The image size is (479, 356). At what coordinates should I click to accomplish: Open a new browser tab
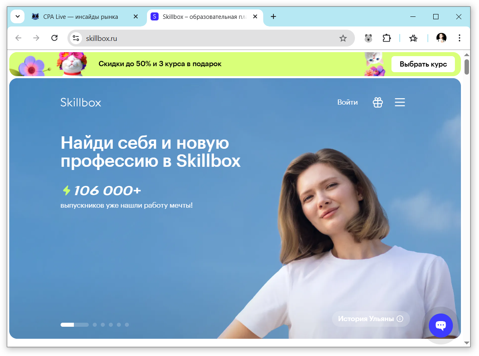pyautogui.click(x=273, y=16)
